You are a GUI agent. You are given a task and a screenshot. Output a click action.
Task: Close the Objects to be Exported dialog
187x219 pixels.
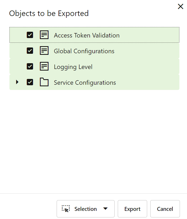(180, 6)
